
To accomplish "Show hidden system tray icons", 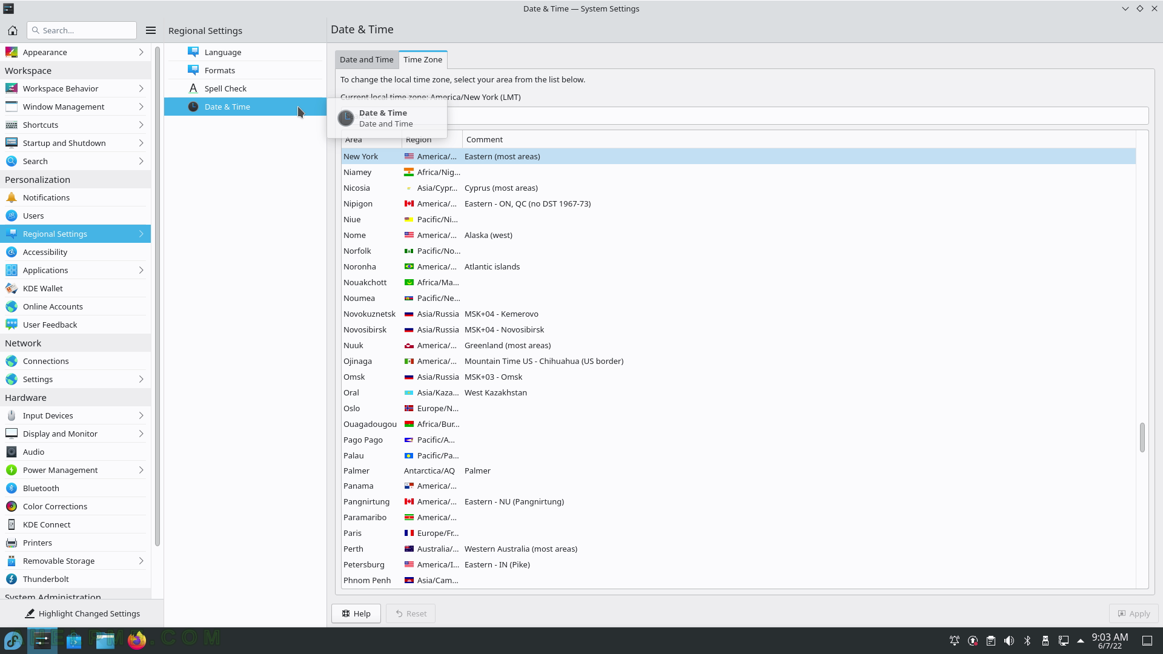I will pos(1081,641).
